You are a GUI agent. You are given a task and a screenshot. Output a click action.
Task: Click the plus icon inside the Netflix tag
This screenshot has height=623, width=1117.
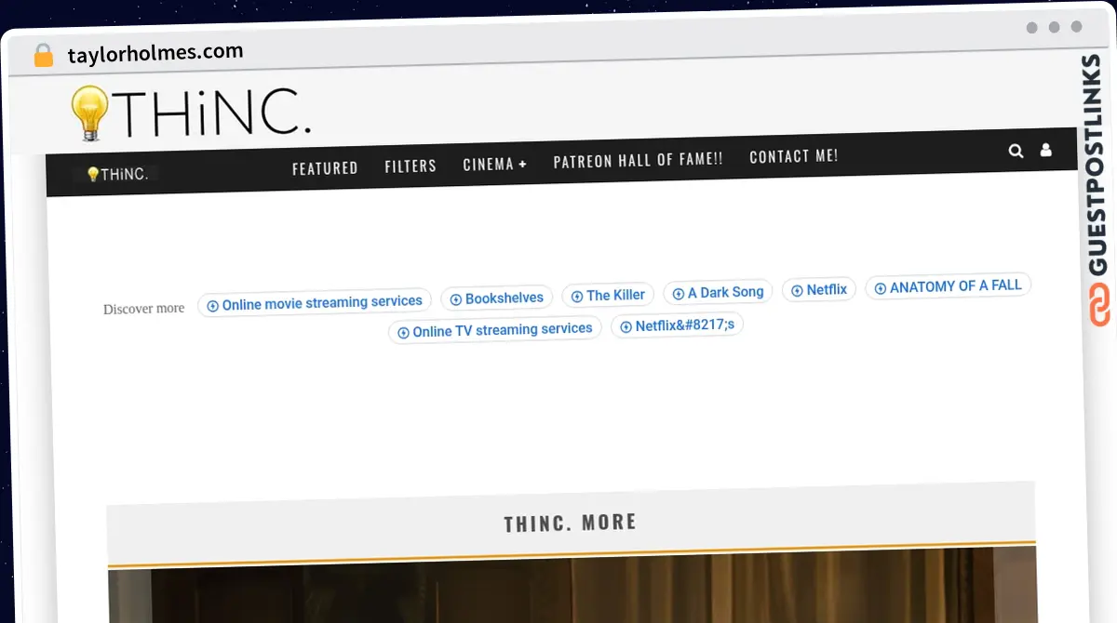(797, 289)
